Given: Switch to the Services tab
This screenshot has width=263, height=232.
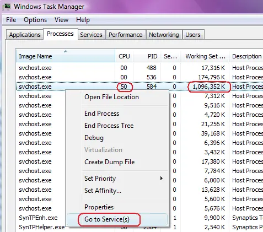Looking at the screenshot, I should tap(91, 35).
